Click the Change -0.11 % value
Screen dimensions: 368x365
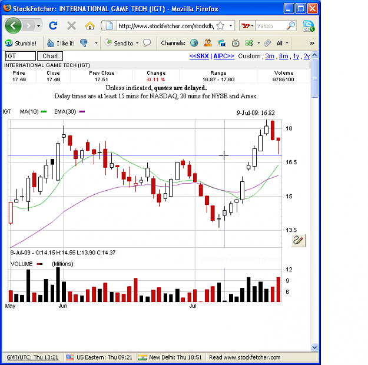pos(155,79)
